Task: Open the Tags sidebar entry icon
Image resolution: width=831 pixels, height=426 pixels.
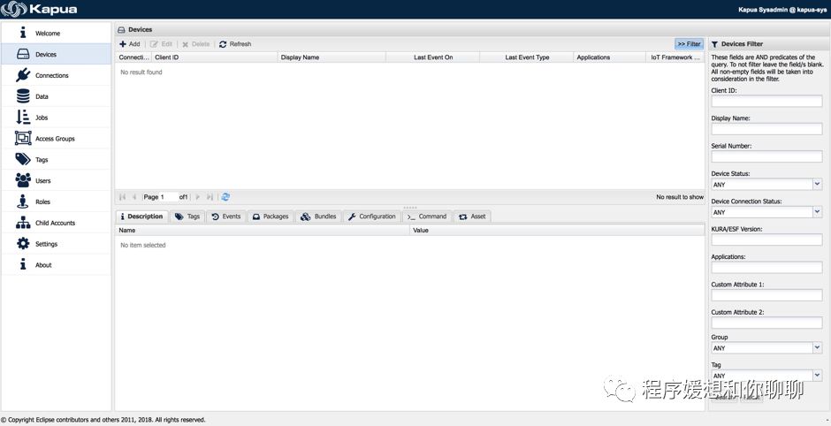Action: 23,159
